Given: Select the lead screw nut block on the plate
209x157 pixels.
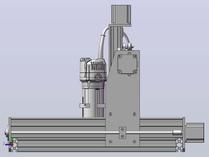Looking at the screenshot, I should (123, 133).
